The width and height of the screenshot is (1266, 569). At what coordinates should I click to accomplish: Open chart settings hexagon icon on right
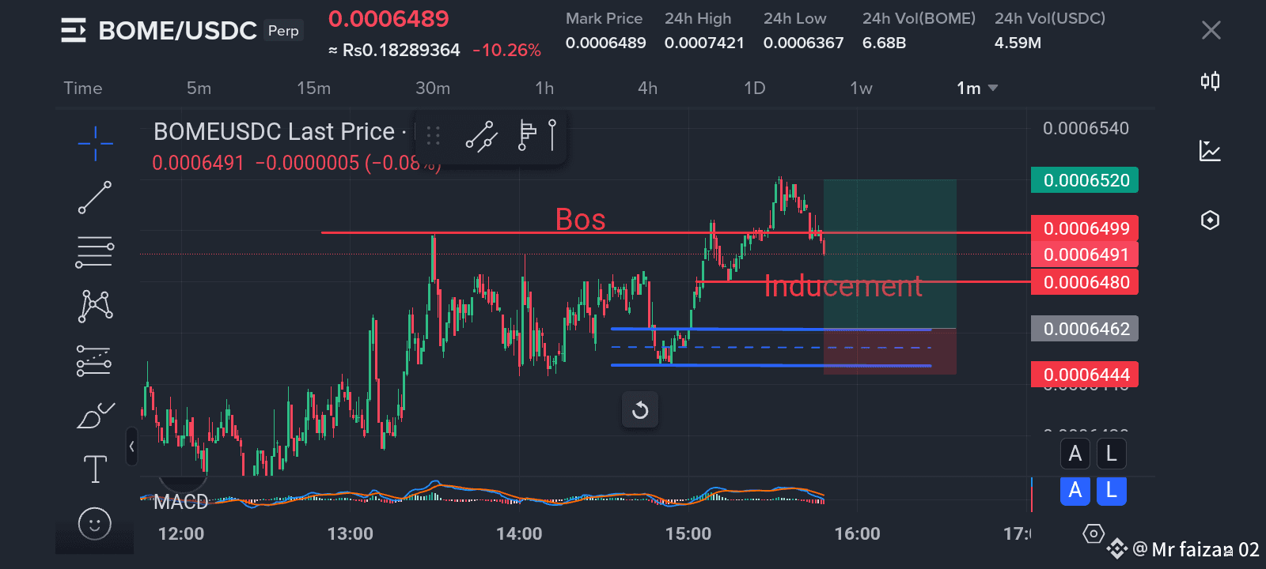(x=1210, y=220)
